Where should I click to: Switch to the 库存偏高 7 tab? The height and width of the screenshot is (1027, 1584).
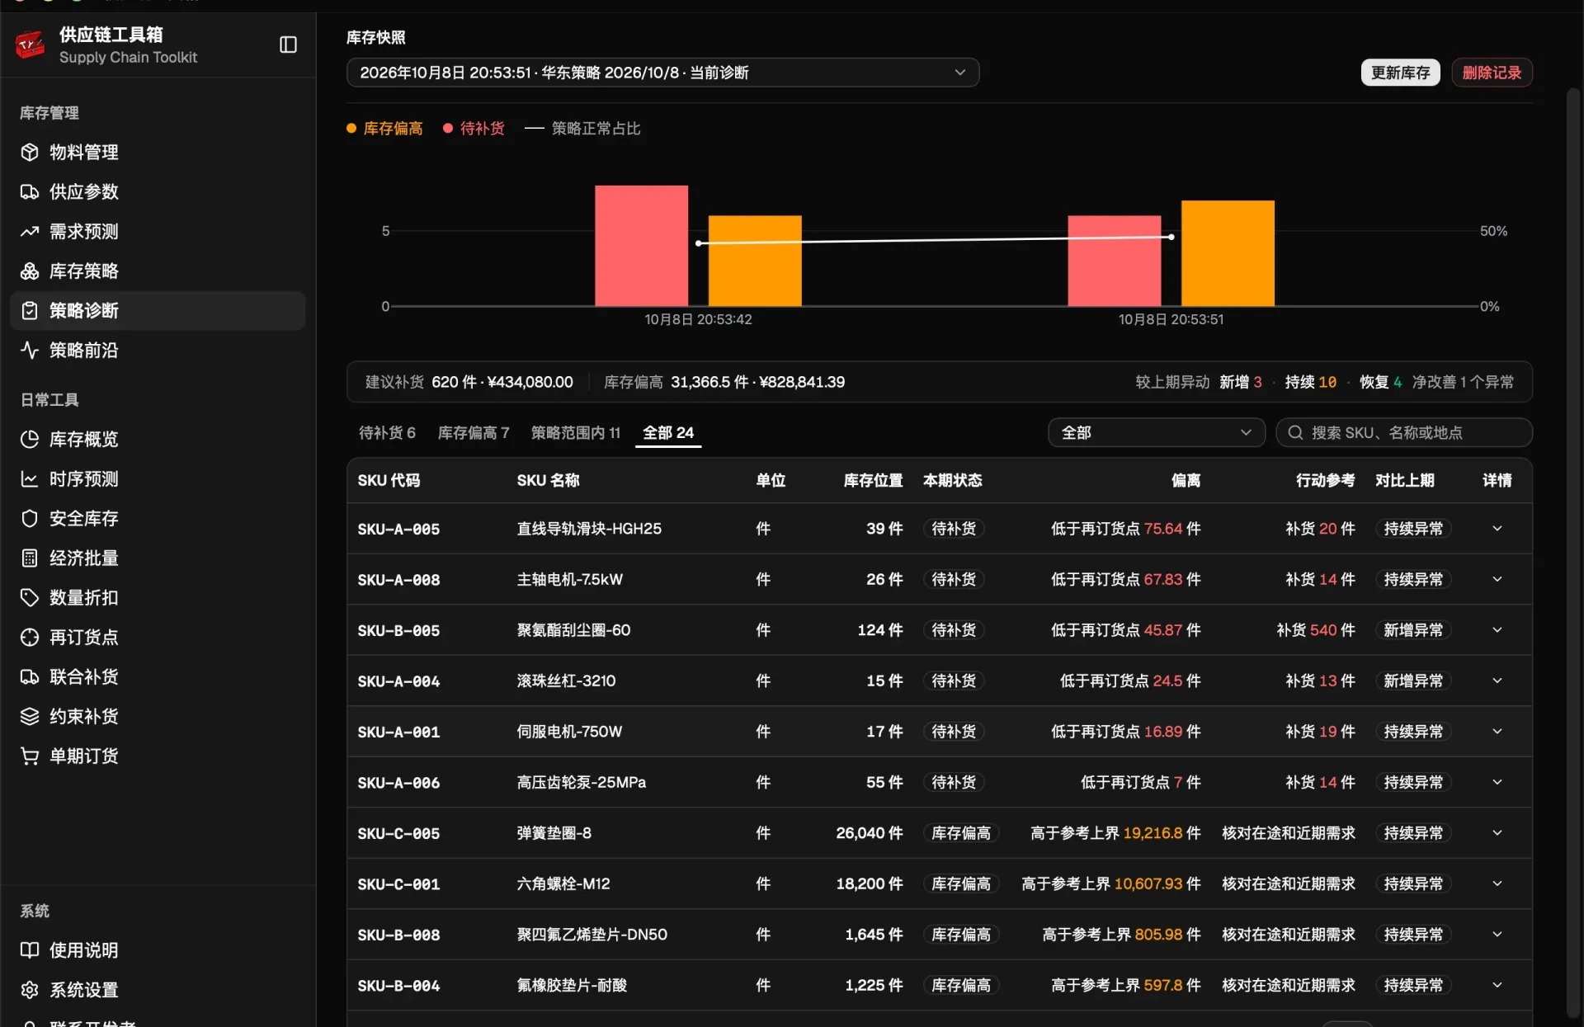click(474, 432)
